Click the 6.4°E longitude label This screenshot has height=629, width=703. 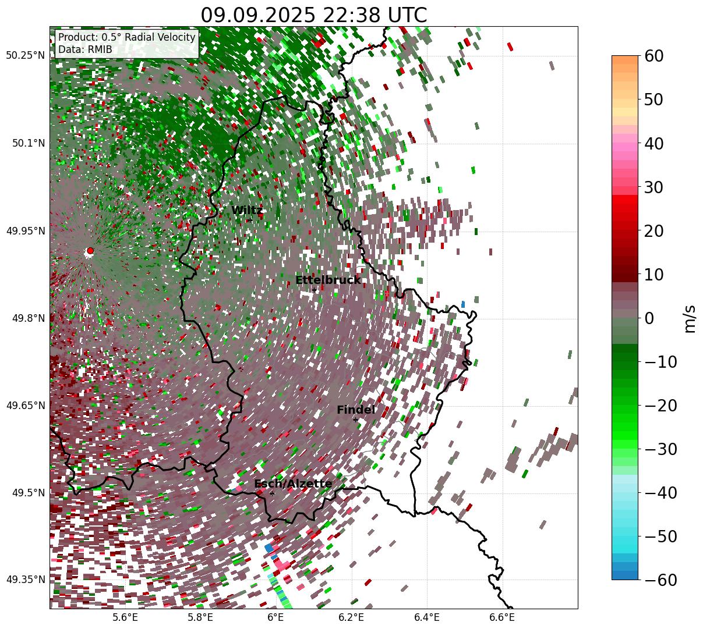427,617
